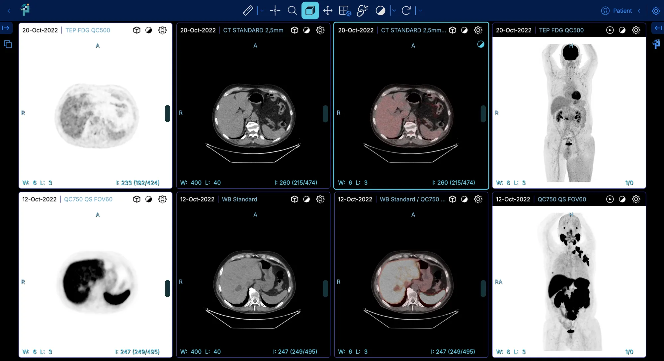Screen dimensions: 664x361
Task: Open 3D view for 12-Oct WB Standard
Action: pos(294,199)
